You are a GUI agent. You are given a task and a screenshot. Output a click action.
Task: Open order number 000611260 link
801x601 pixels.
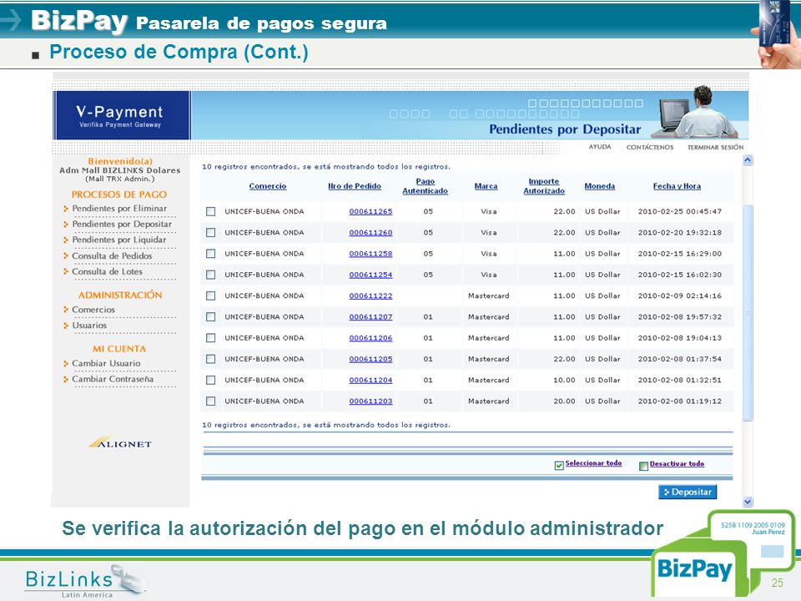pos(370,233)
